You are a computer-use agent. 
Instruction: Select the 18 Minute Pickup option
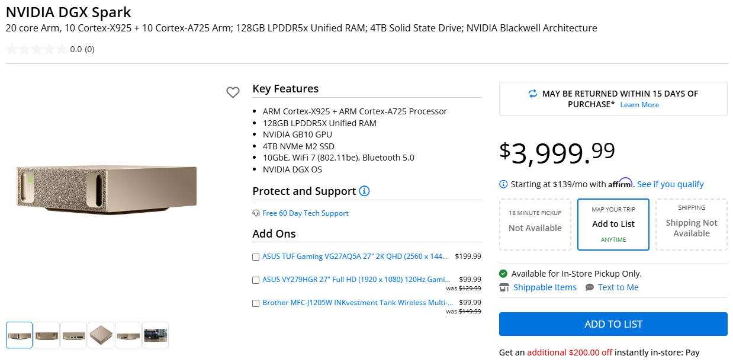pyautogui.click(x=535, y=225)
